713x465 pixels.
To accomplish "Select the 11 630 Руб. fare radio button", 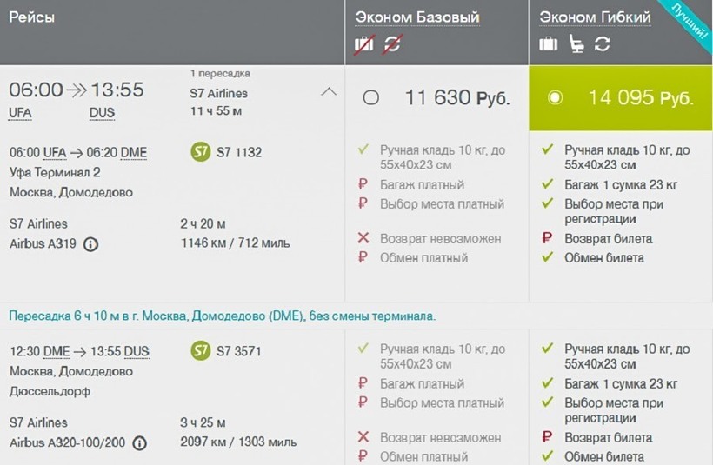I will tap(371, 97).
